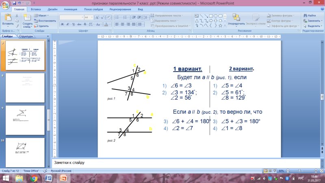
Task: Click the Arrange (Упорядочить) icon
Action: pos(236,19)
